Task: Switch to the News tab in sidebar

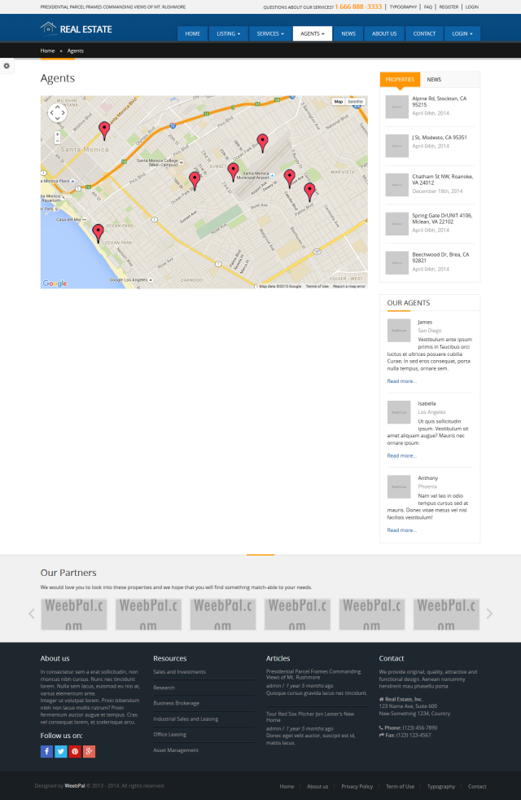Action: click(x=434, y=80)
